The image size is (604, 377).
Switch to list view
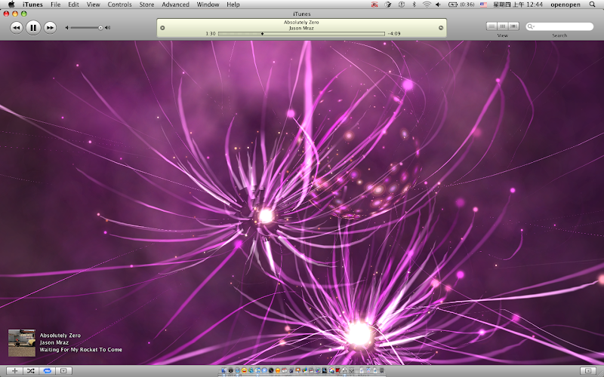[x=492, y=26]
